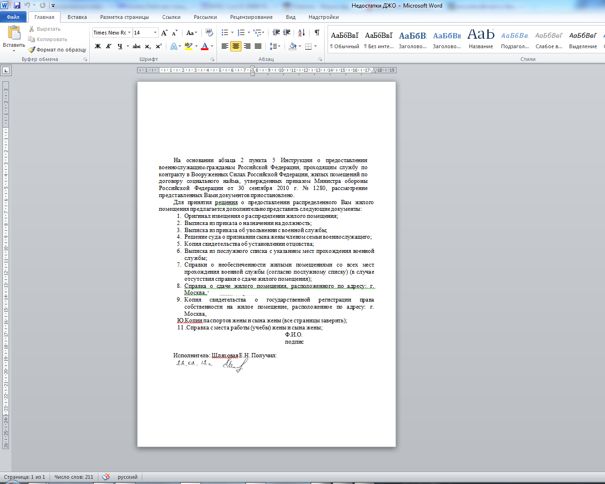Show paragraph marks with pilcrow icon
605x484 pixels.
coord(317,33)
